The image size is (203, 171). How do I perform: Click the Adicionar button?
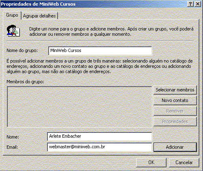[x=175, y=147]
